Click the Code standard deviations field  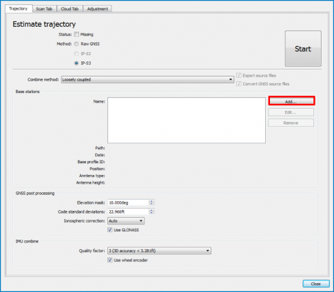pyautogui.click(x=128, y=211)
